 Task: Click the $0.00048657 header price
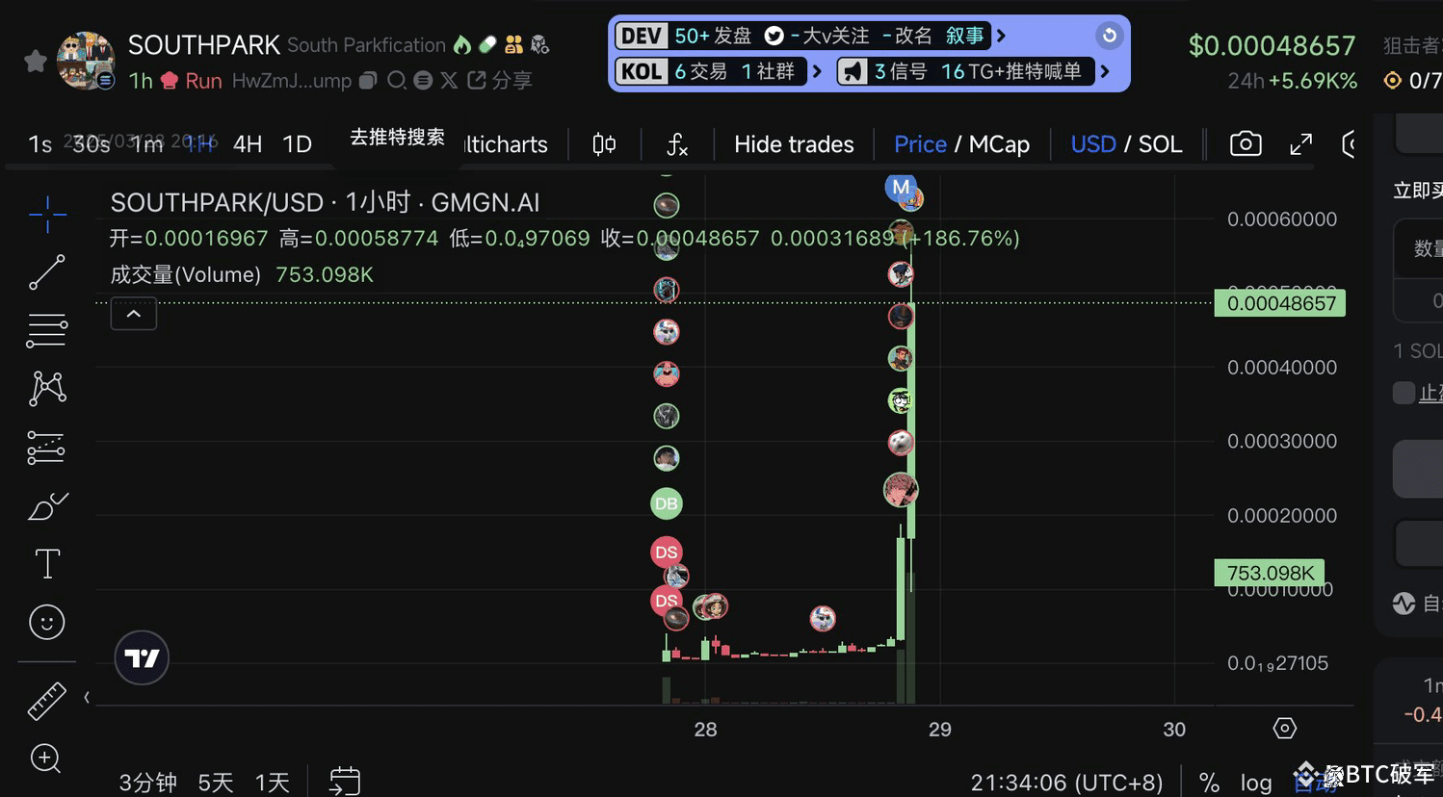[1272, 46]
